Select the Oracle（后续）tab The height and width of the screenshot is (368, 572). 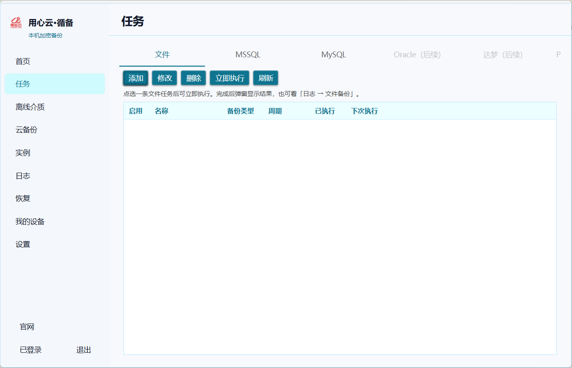click(x=417, y=55)
